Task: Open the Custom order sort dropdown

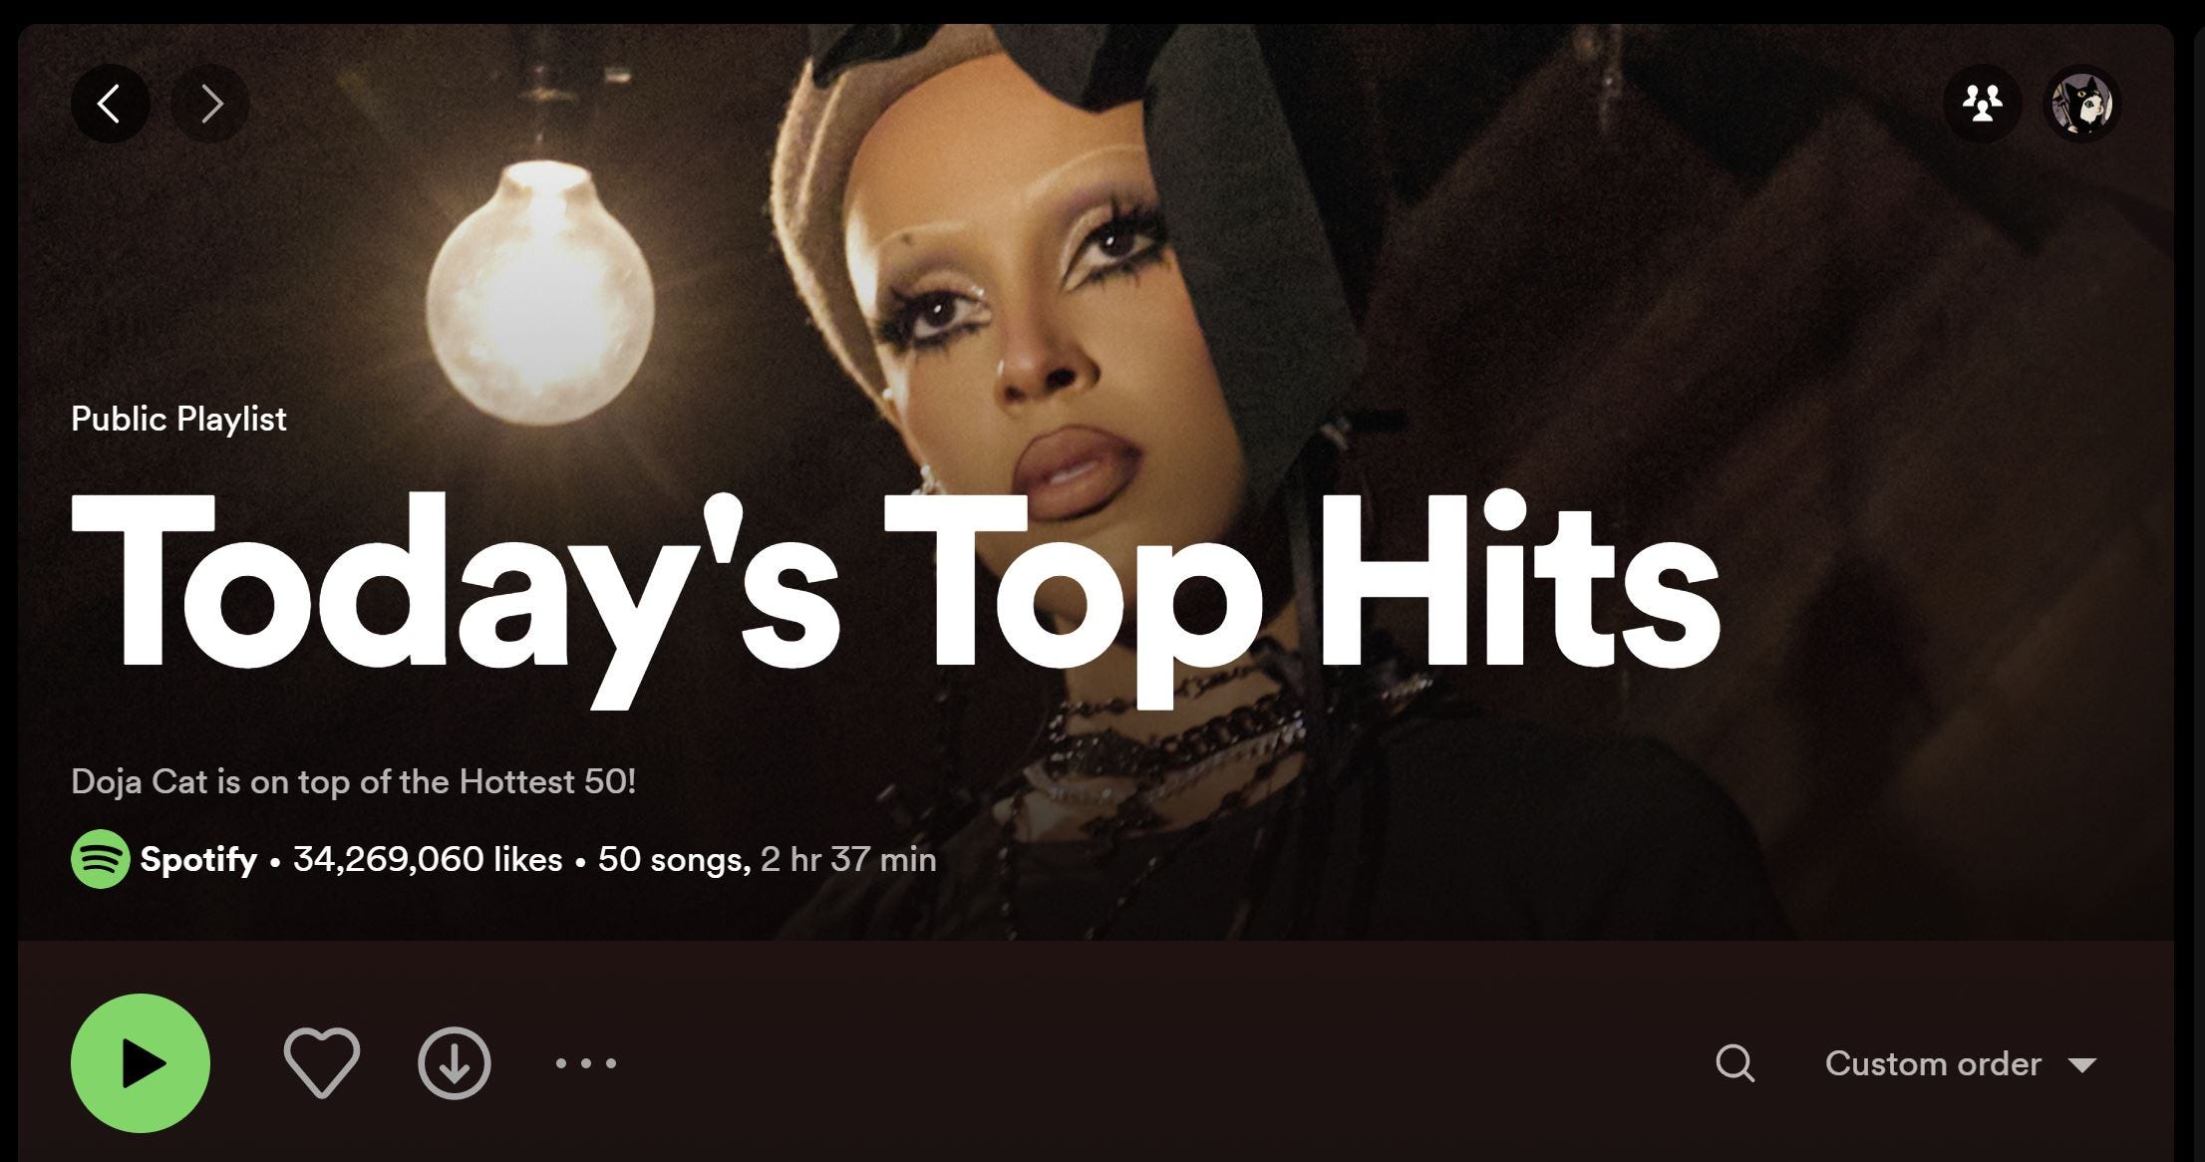Action: 1961,1063
